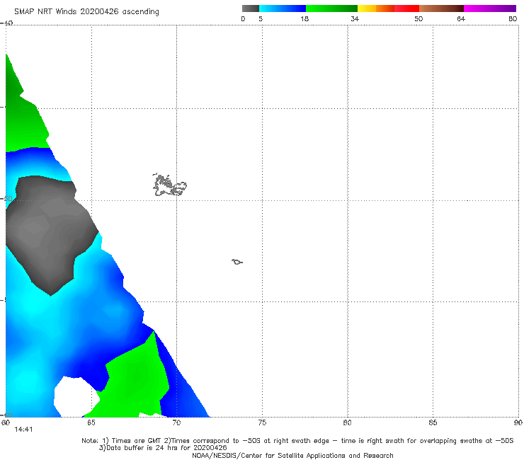The width and height of the screenshot is (524, 460).
Task: Click the magenta-purple segment of the color bar
Action: tap(490, 8)
